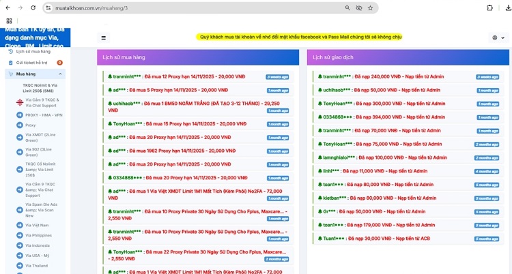Click arrow icon beside Via XMDT (2Line Green)

(x=20, y=138)
